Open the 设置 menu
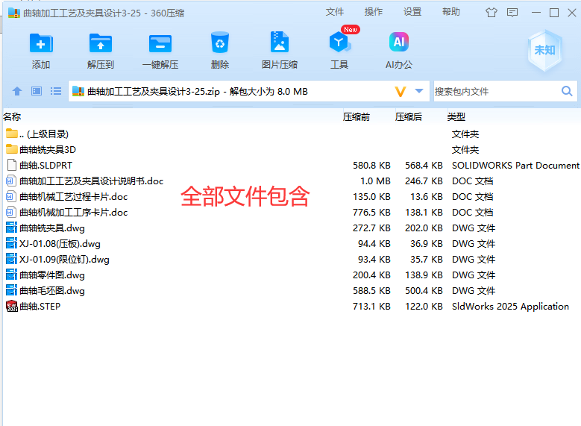 click(x=412, y=12)
